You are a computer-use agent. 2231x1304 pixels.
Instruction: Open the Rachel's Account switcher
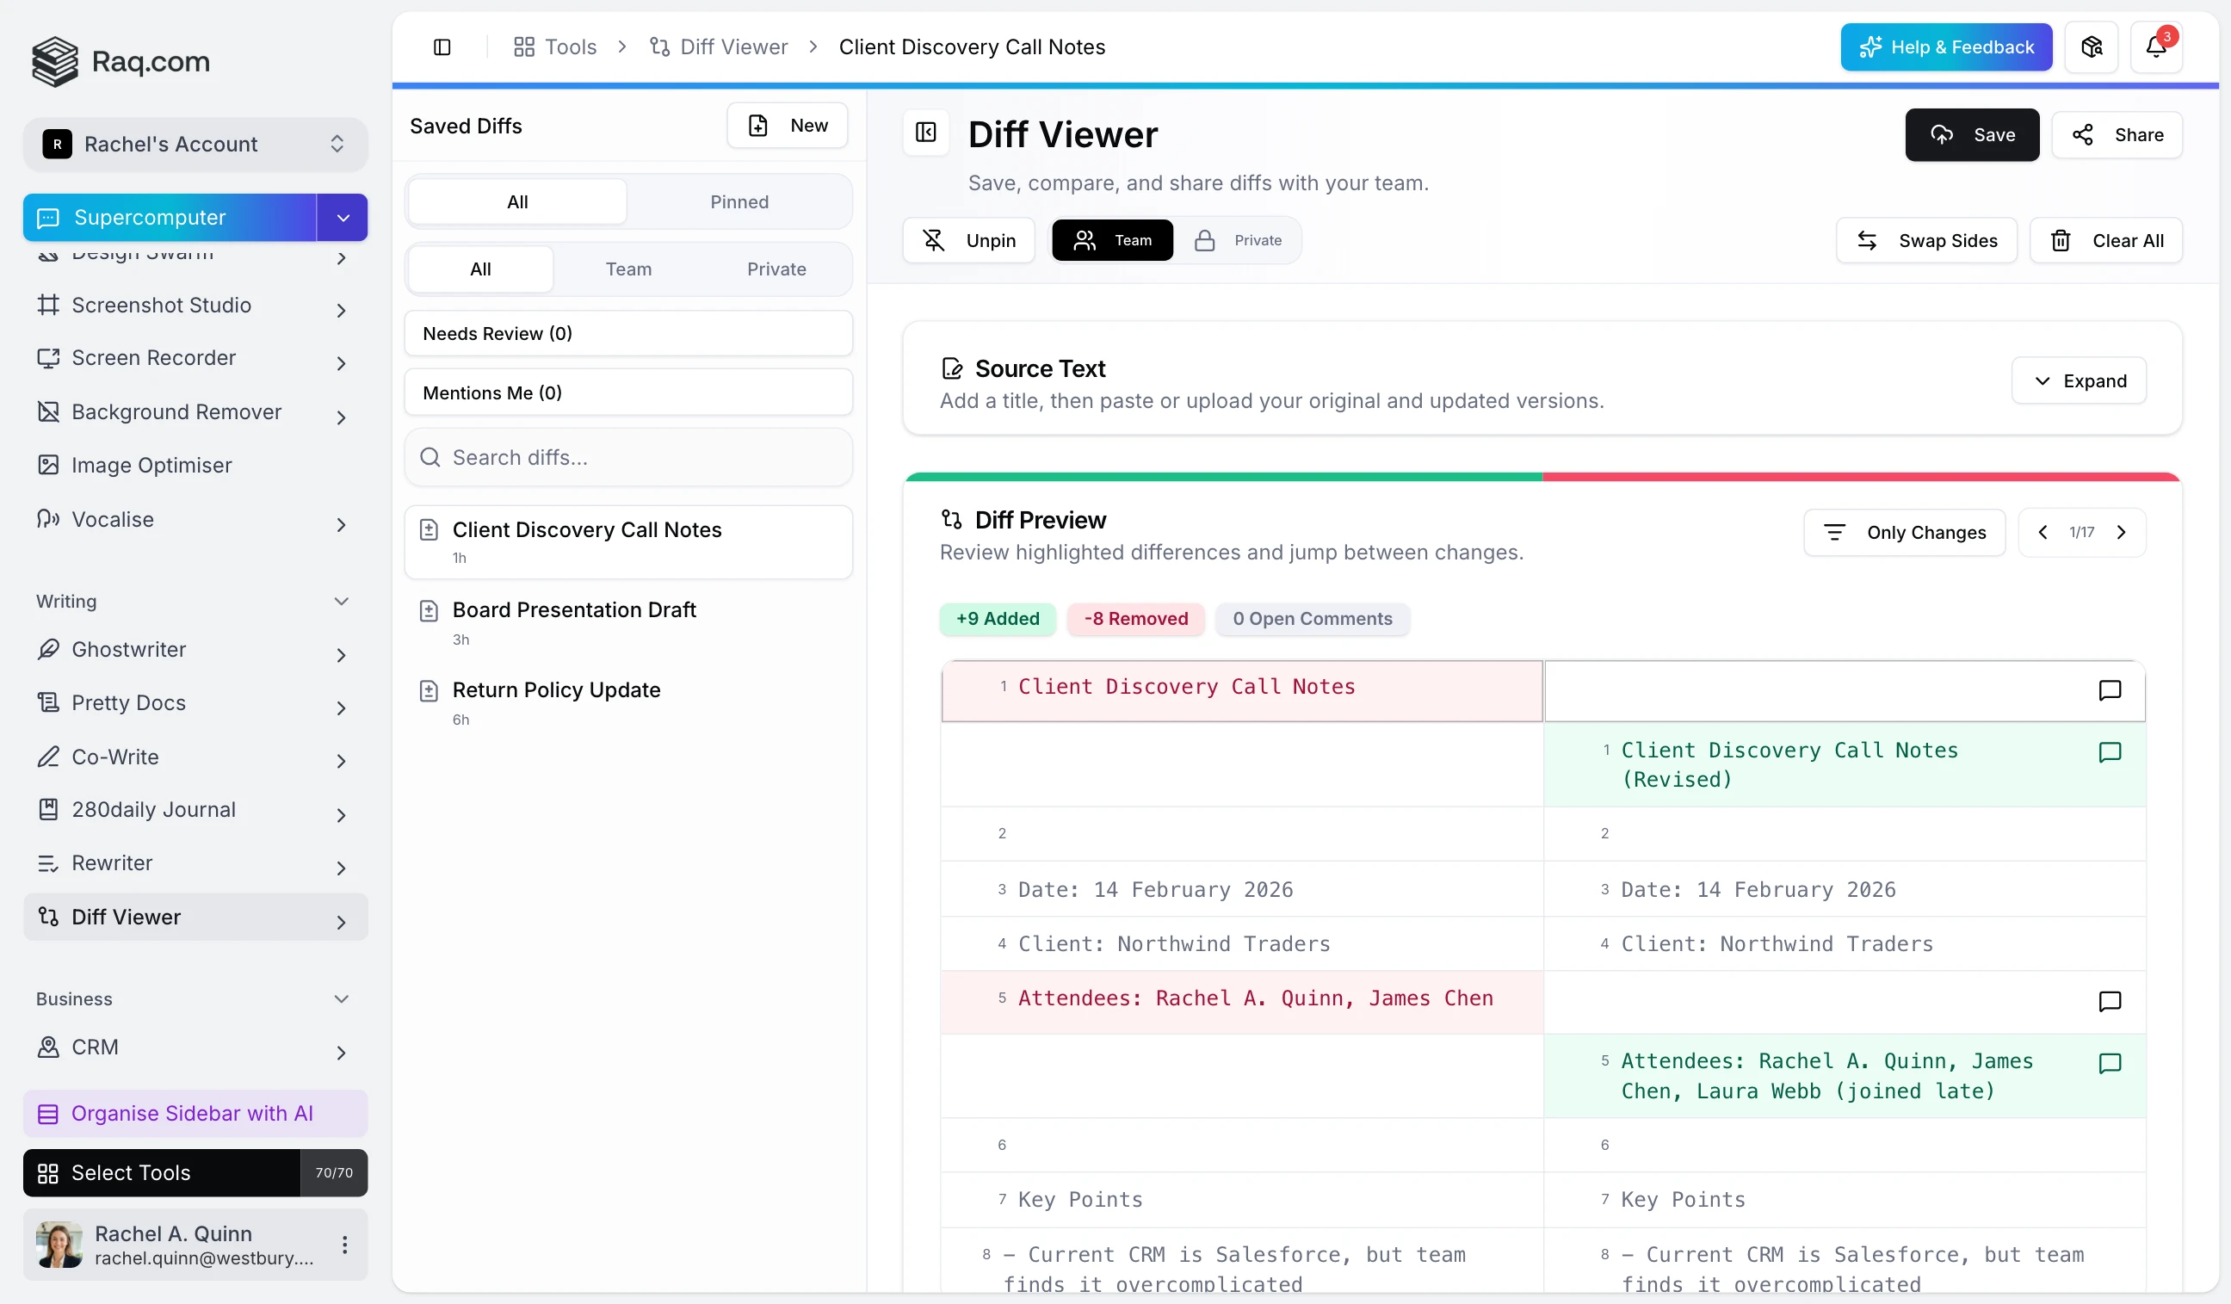[x=195, y=144]
